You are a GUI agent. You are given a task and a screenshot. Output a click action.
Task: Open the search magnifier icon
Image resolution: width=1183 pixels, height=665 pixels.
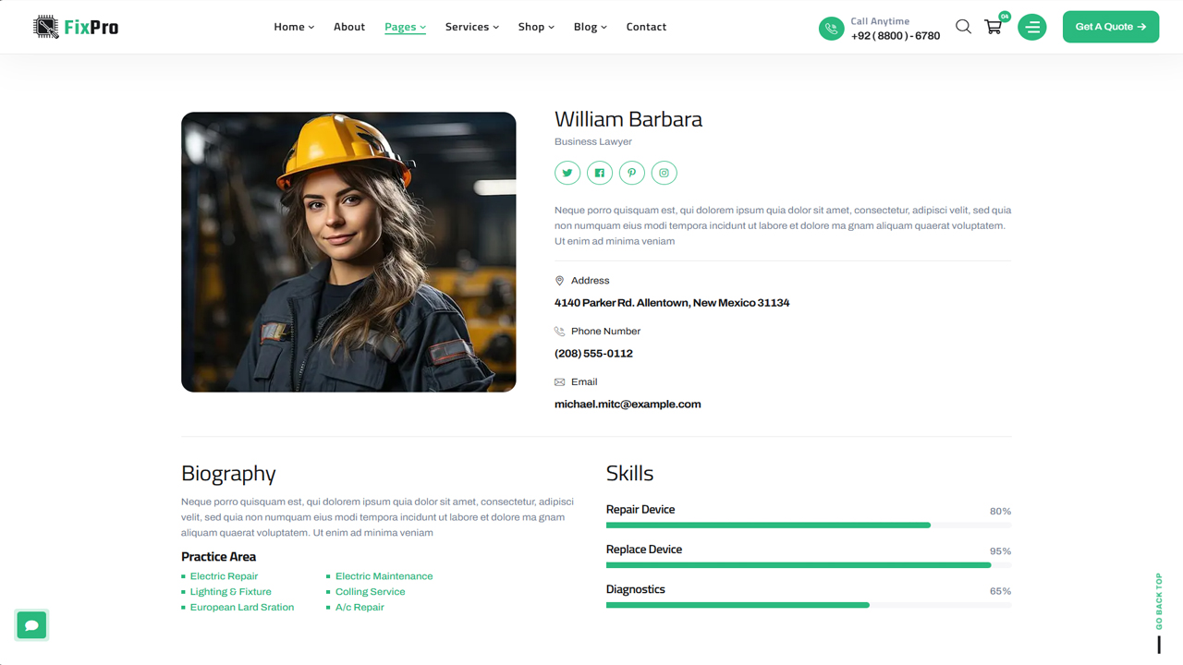(963, 27)
